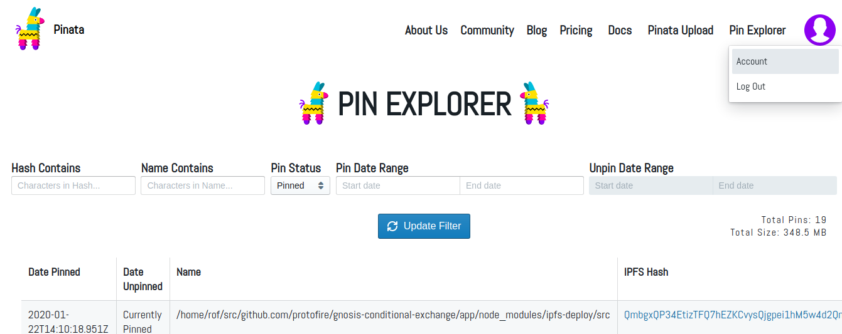Click the refresh icon on Update Filter
The width and height of the screenshot is (842, 334).
click(392, 226)
